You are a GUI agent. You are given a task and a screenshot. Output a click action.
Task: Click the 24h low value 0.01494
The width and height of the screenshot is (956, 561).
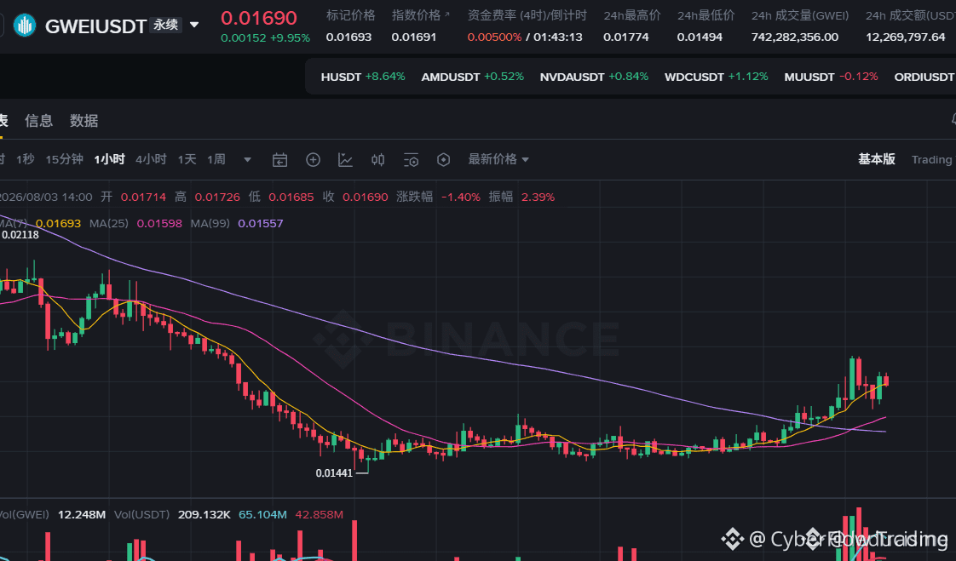coord(700,37)
